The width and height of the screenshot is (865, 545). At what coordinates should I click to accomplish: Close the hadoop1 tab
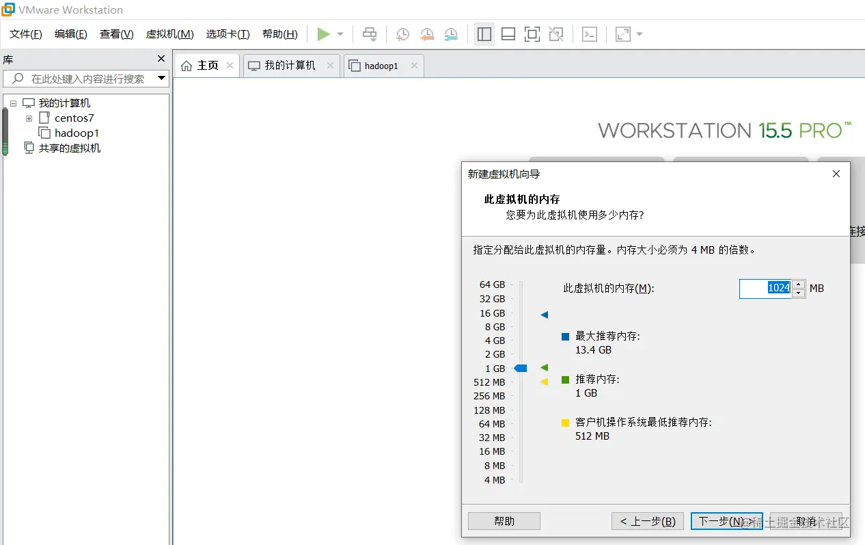pos(414,66)
